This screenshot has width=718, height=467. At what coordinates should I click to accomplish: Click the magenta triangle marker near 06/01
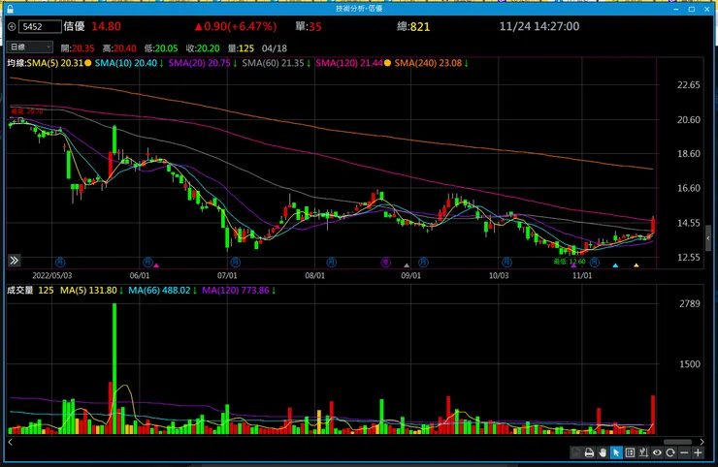coord(156,265)
